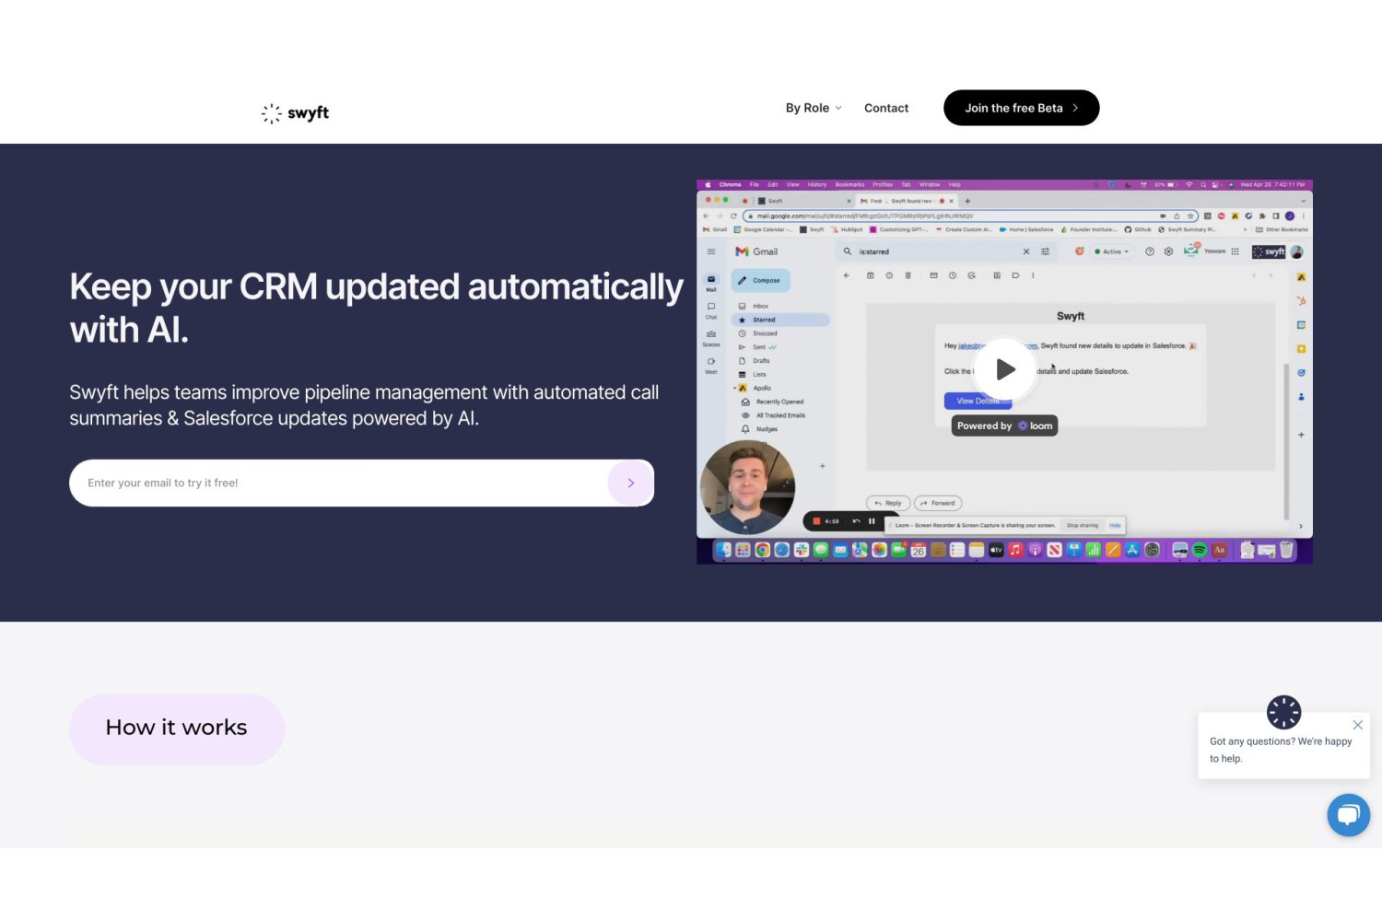Screen dimensions: 1382x921
Task: Submit email with the purple arrow button
Action: pyautogui.click(x=630, y=483)
